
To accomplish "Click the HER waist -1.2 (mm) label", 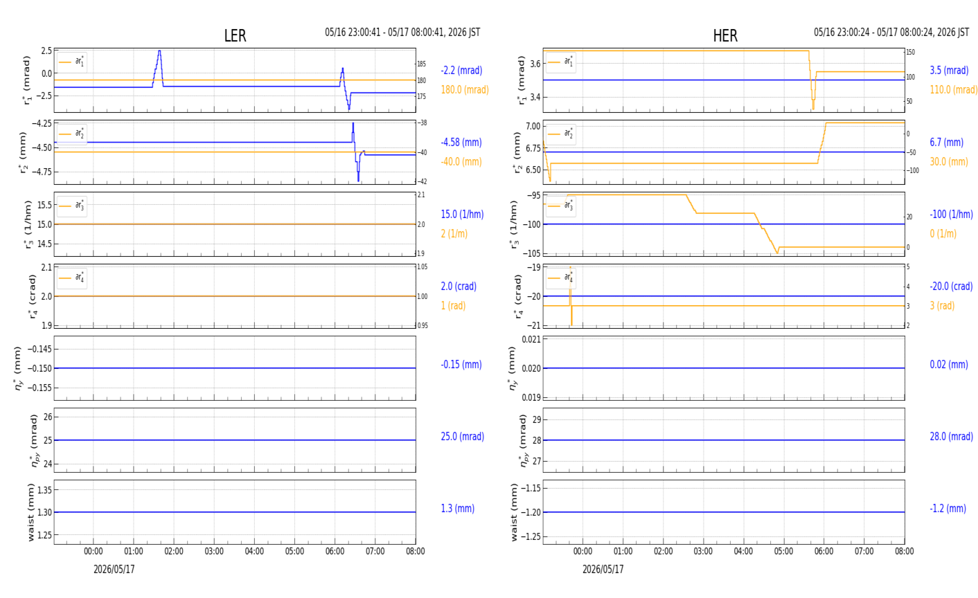I will click(x=948, y=509).
